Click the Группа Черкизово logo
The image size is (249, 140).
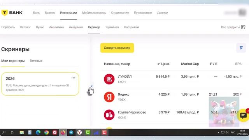(109, 115)
